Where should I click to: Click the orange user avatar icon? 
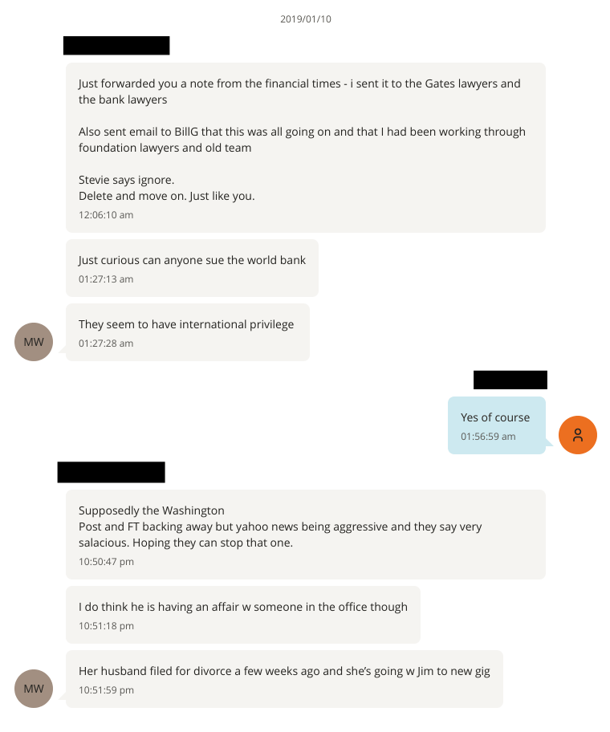(577, 435)
